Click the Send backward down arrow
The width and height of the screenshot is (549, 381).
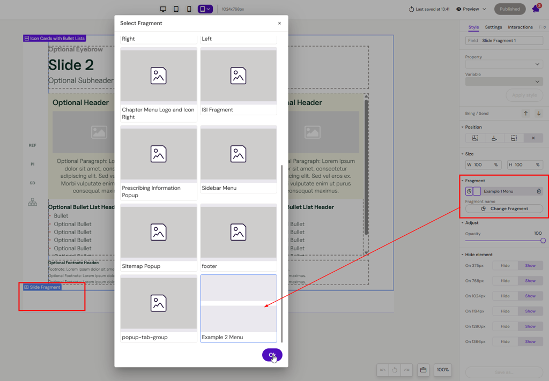coord(539,114)
